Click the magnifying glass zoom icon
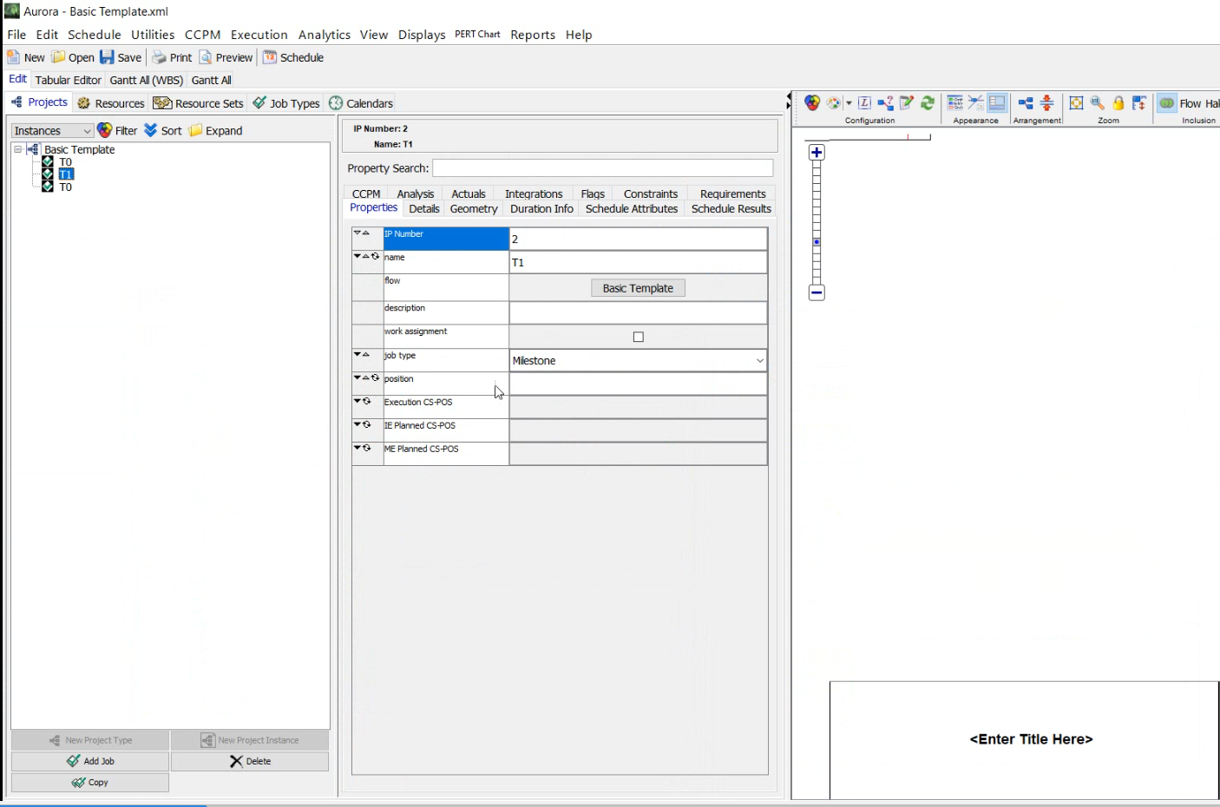This screenshot has width=1220, height=807. point(1097,103)
